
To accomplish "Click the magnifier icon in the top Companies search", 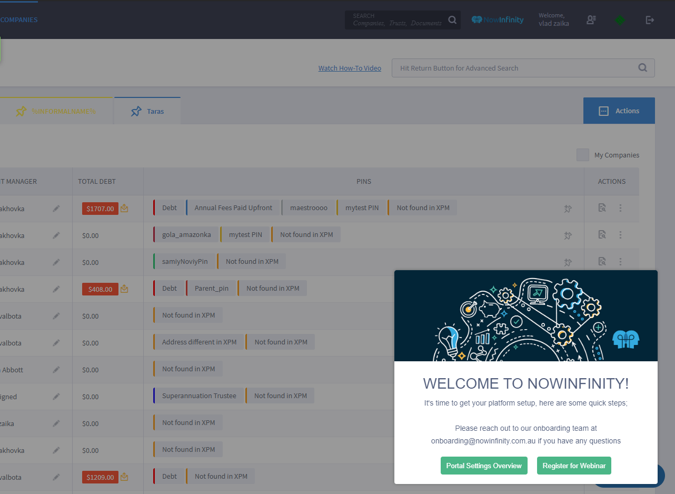I will tap(452, 20).
